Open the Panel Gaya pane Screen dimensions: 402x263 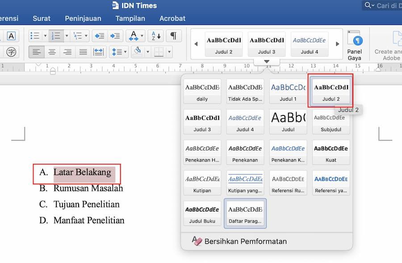click(355, 45)
